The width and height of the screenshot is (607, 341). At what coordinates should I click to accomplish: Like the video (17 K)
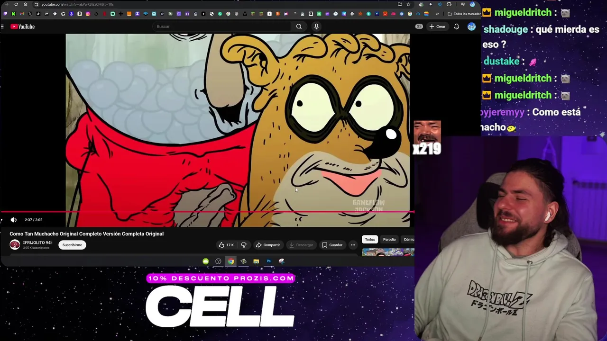pyautogui.click(x=226, y=245)
